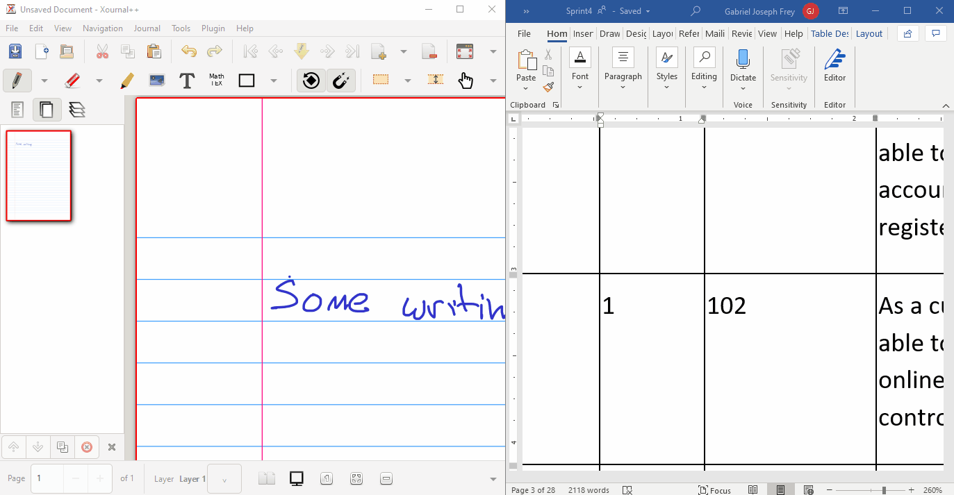The image size is (954, 495).
Task: Open the pen options dropdown arrow
Action: click(44, 81)
